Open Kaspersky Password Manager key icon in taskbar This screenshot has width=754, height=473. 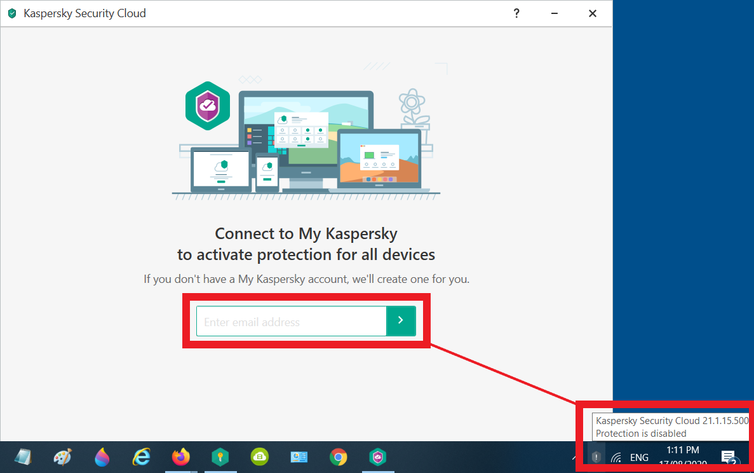pos(220,457)
